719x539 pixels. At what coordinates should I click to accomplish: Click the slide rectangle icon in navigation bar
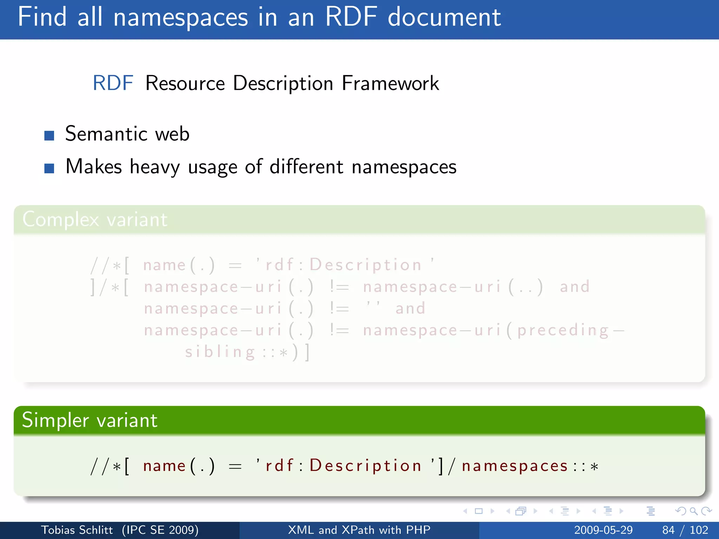click(479, 511)
